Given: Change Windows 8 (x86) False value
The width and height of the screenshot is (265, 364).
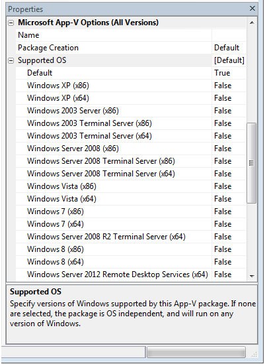Looking at the screenshot, I should coord(229,249).
